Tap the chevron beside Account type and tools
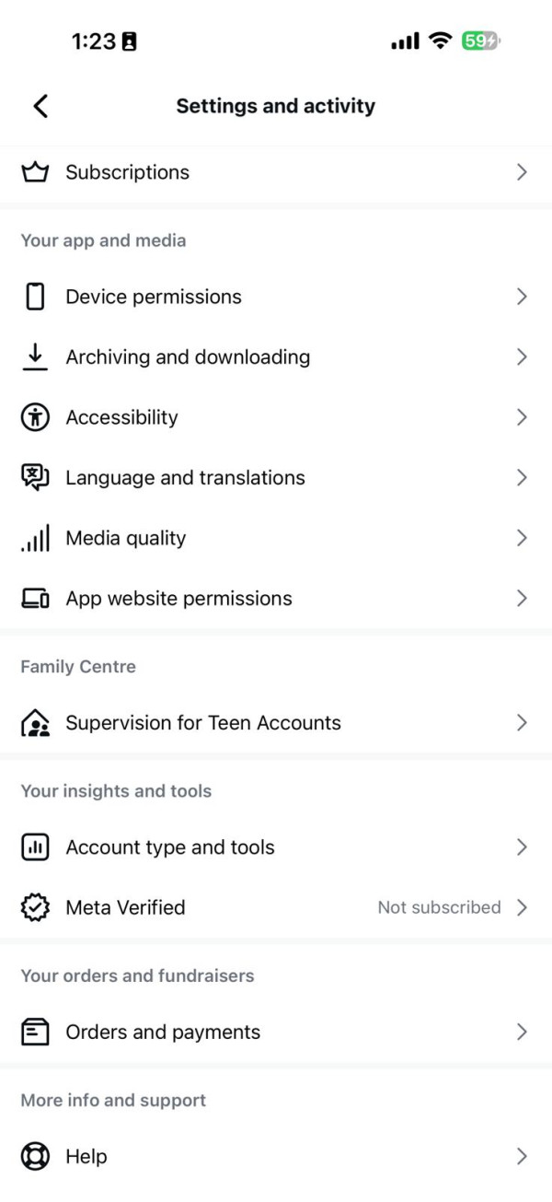This screenshot has height=1202, width=552. (x=522, y=847)
